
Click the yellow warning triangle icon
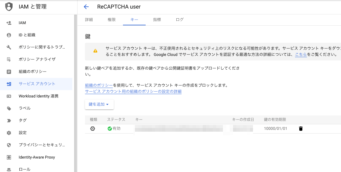pyautogui.click(x=95, y=51)
